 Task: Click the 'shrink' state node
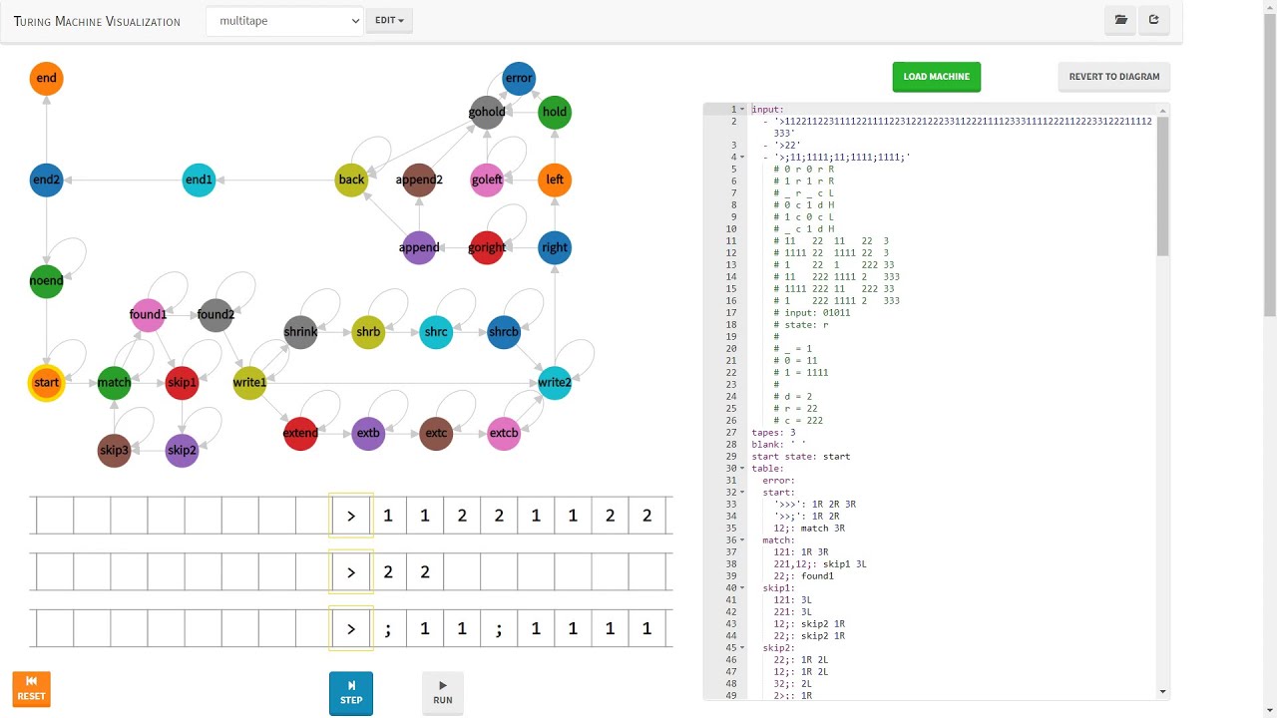tap(300, 332)
